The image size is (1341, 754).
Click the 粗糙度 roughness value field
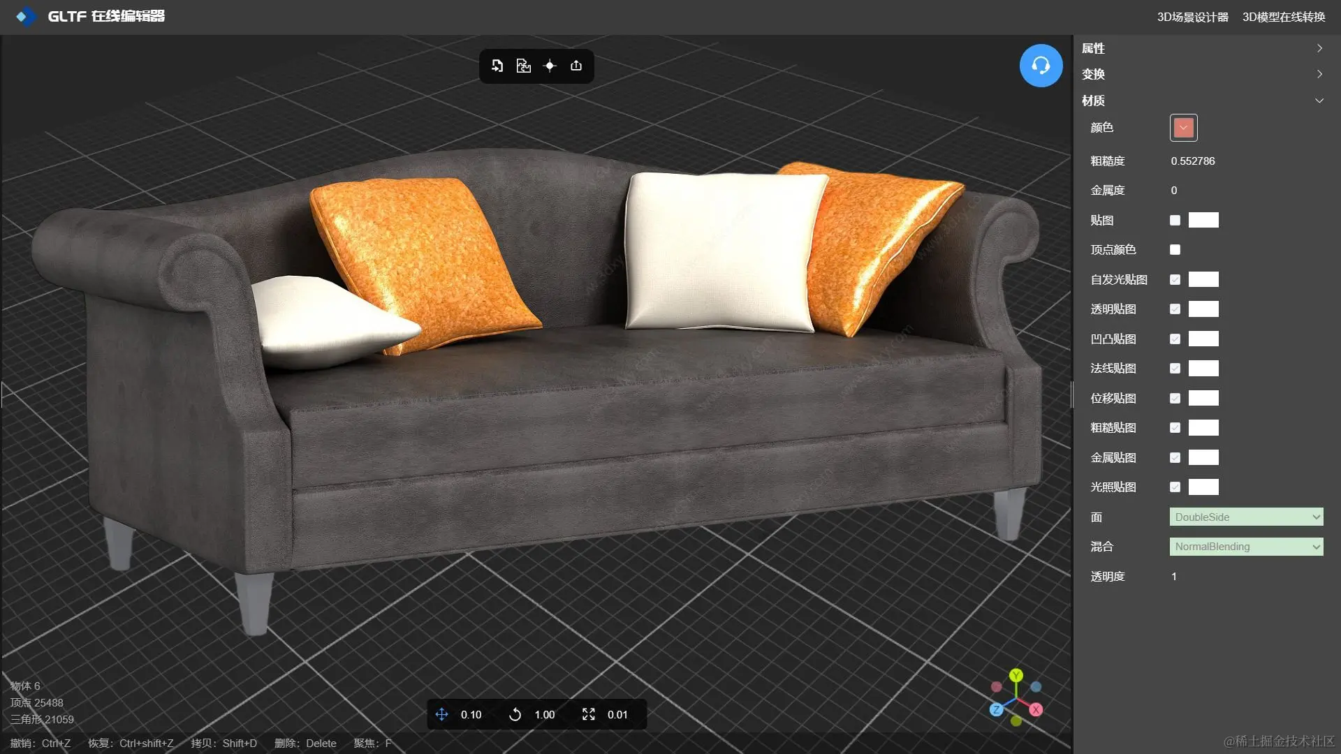[1193, 161]
